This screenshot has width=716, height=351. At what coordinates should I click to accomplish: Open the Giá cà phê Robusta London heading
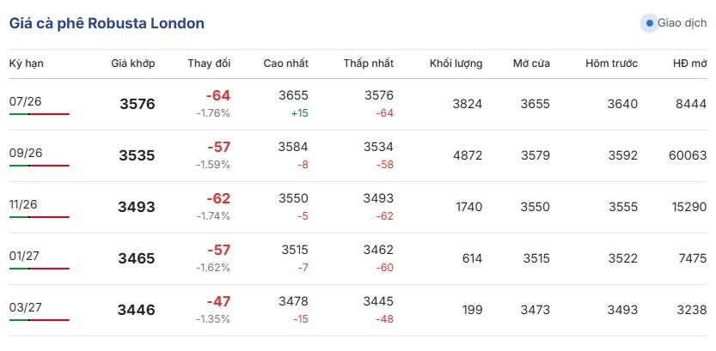tap(107, 23)
